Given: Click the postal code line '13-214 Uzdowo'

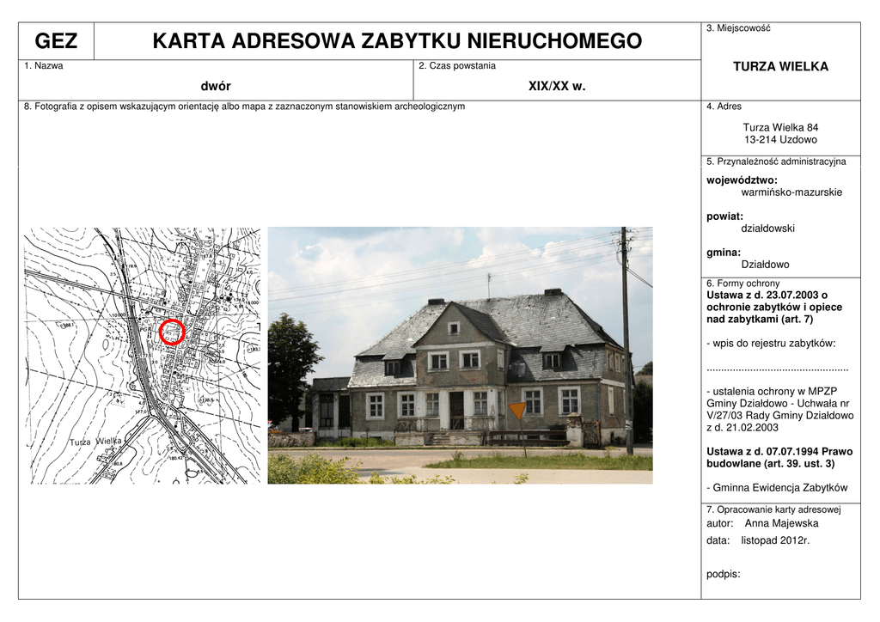Looking at the screenshot, I should pos(779,139).
